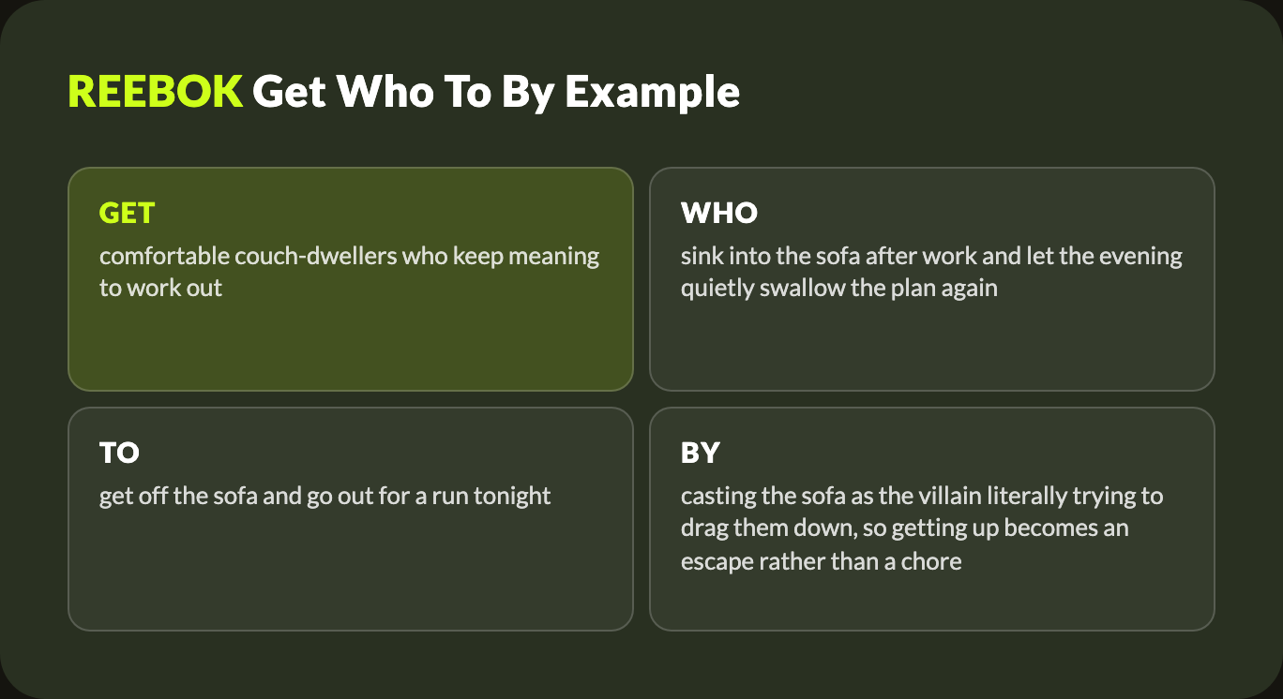Select the TO card's empty lower area

point(351,570)
